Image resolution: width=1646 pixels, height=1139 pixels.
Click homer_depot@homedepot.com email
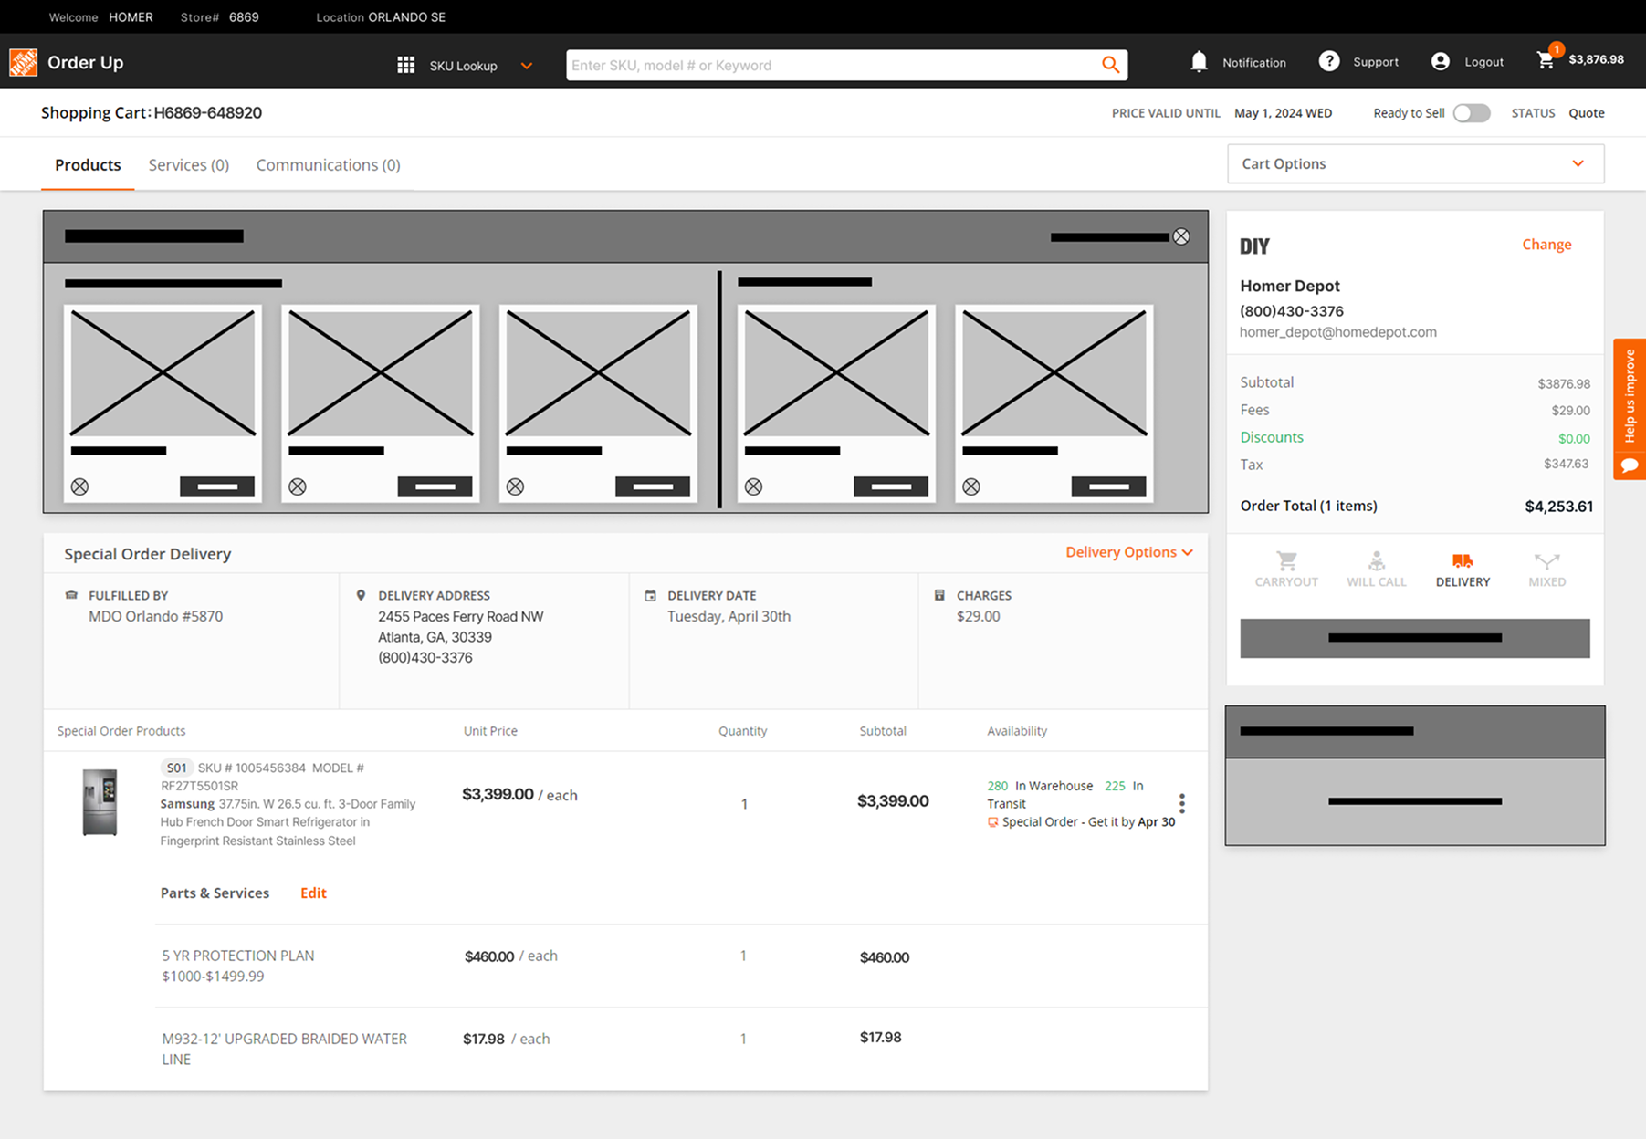tap(1337, 332)
